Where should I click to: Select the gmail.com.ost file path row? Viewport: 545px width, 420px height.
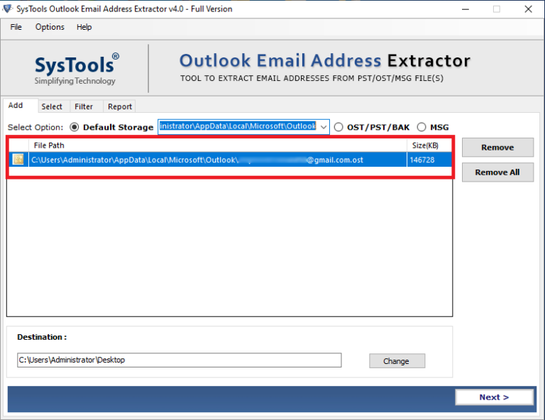tap(229, 160)
